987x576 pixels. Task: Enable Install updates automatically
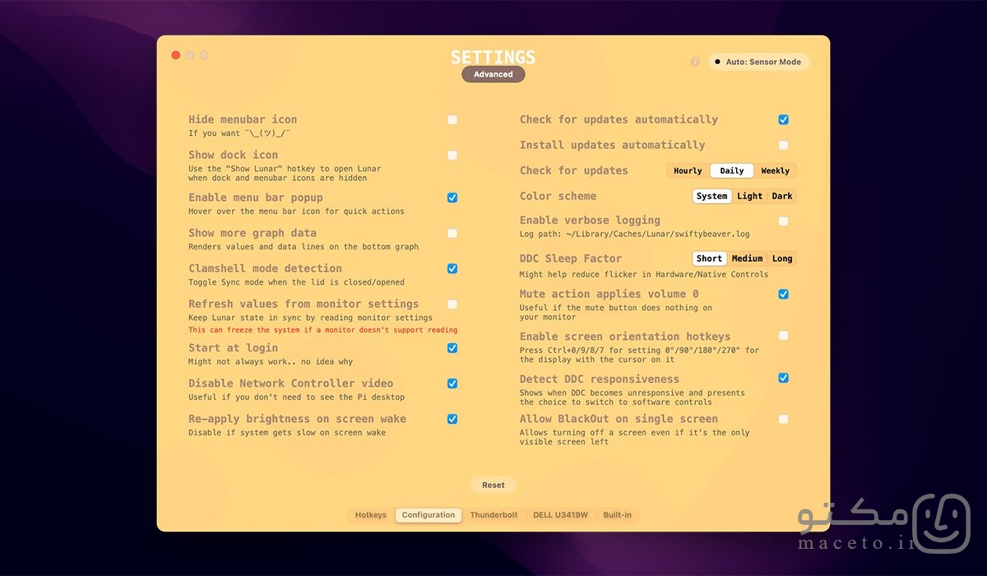[784, 146]
